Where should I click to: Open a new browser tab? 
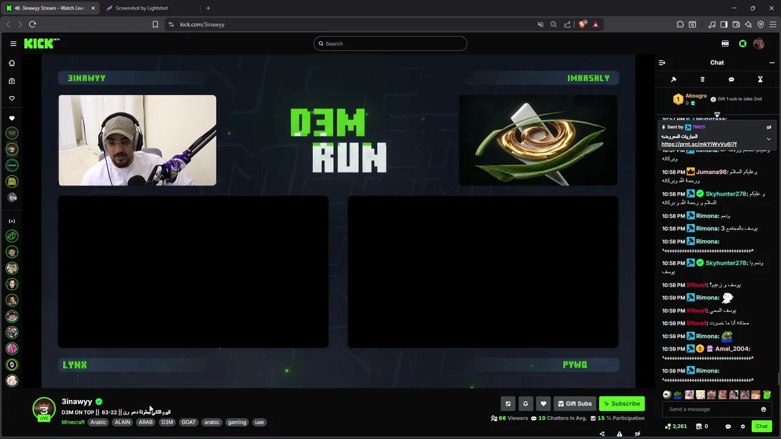tap(208, 8)
